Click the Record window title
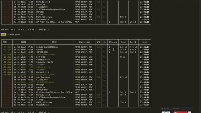 (176, 109)
